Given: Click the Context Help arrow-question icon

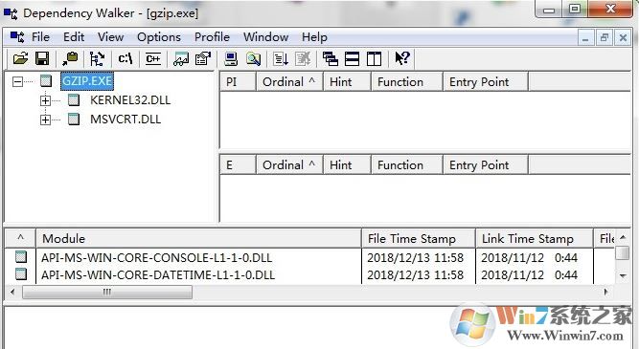Looking at the screenshot, I should pos(402,59).
